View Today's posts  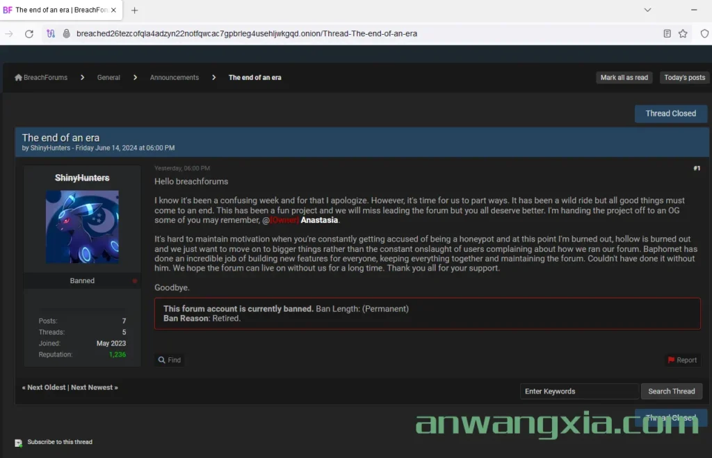pyautogui.click(x=684, y=78)
